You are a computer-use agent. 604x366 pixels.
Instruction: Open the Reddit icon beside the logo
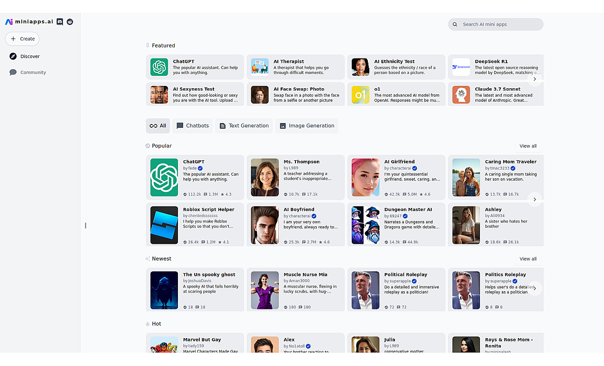(70, 22)
